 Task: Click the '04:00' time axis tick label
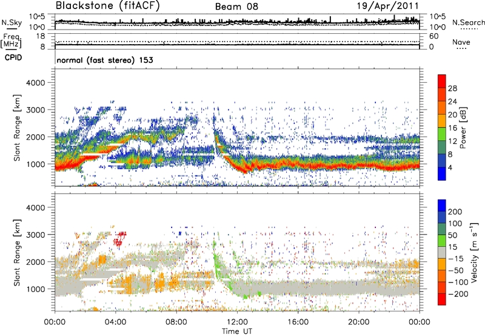(x=116, y=322)
